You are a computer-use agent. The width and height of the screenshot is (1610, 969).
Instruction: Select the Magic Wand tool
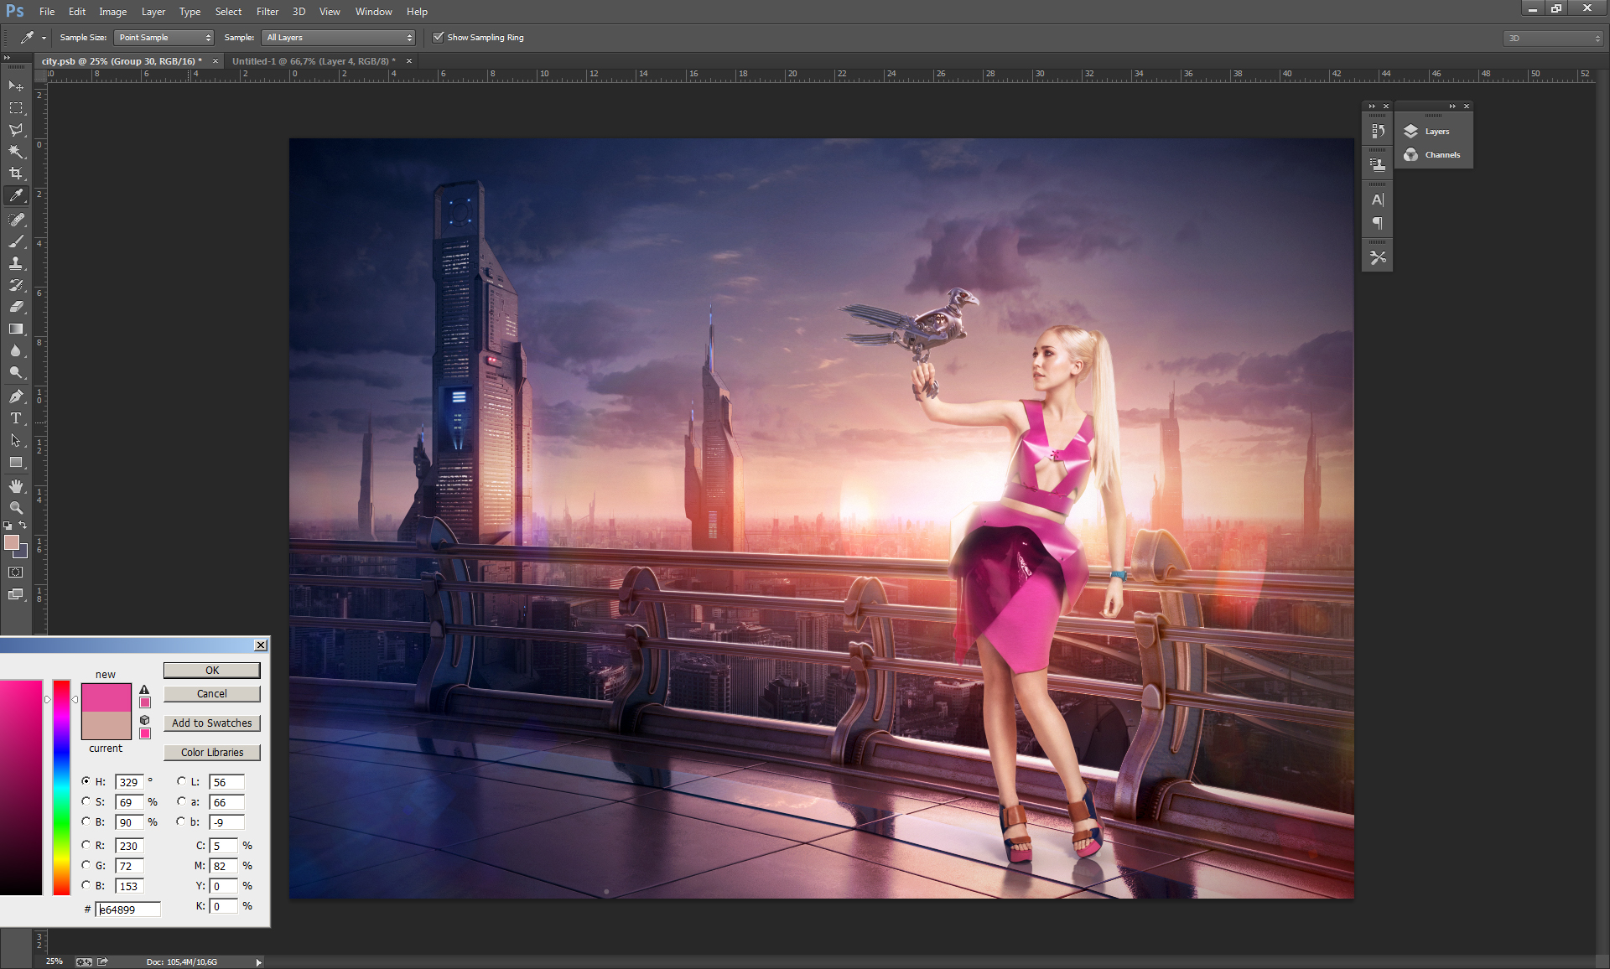(x=16, y=152)
